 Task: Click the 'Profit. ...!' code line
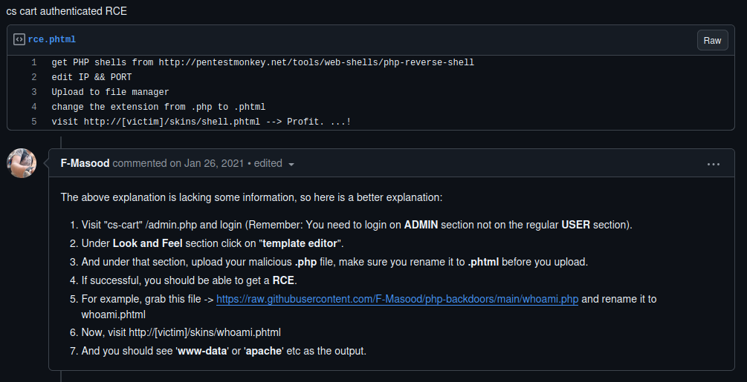pyautogui.click(x=201, y=121)
